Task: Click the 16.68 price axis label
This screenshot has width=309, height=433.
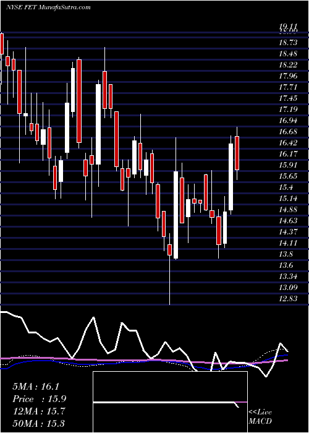Action: click(x=288, y=131)
